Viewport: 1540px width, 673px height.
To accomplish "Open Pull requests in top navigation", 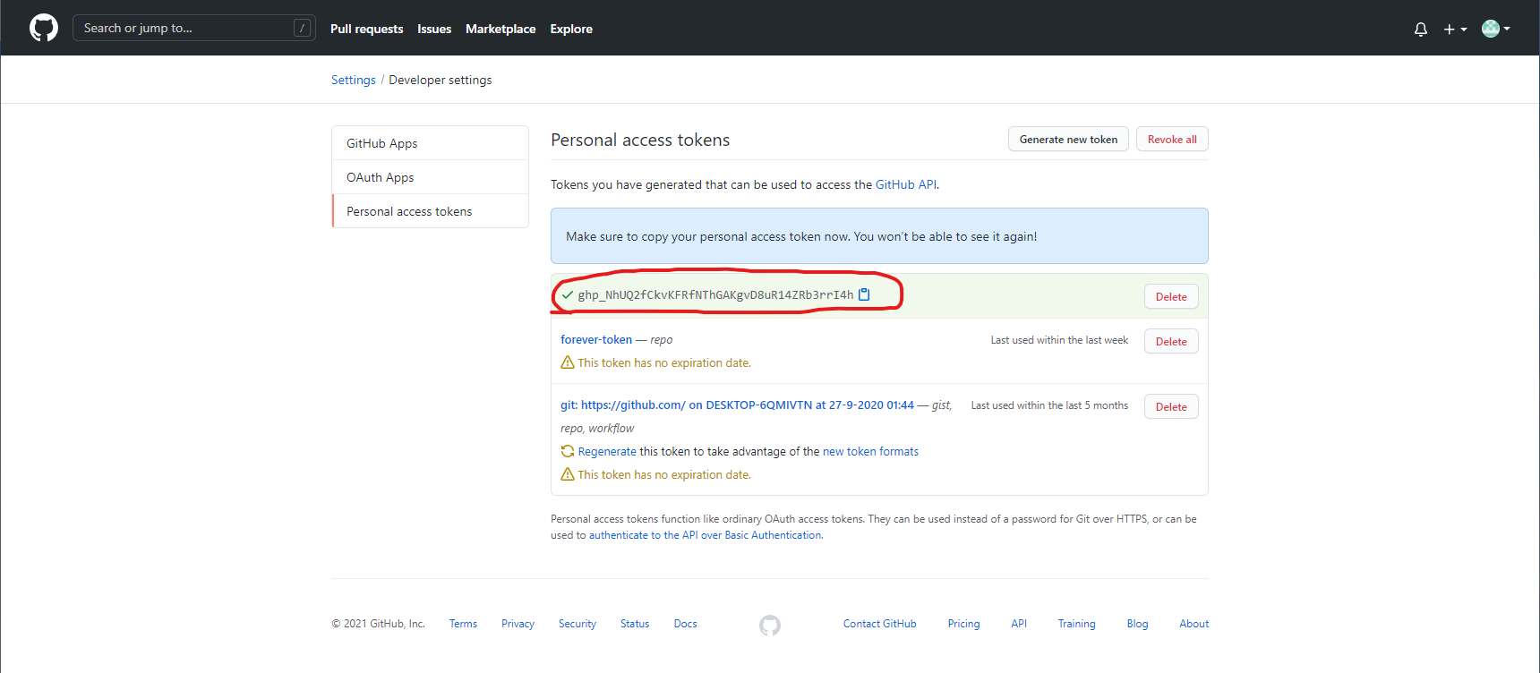I will click(366, 29).
